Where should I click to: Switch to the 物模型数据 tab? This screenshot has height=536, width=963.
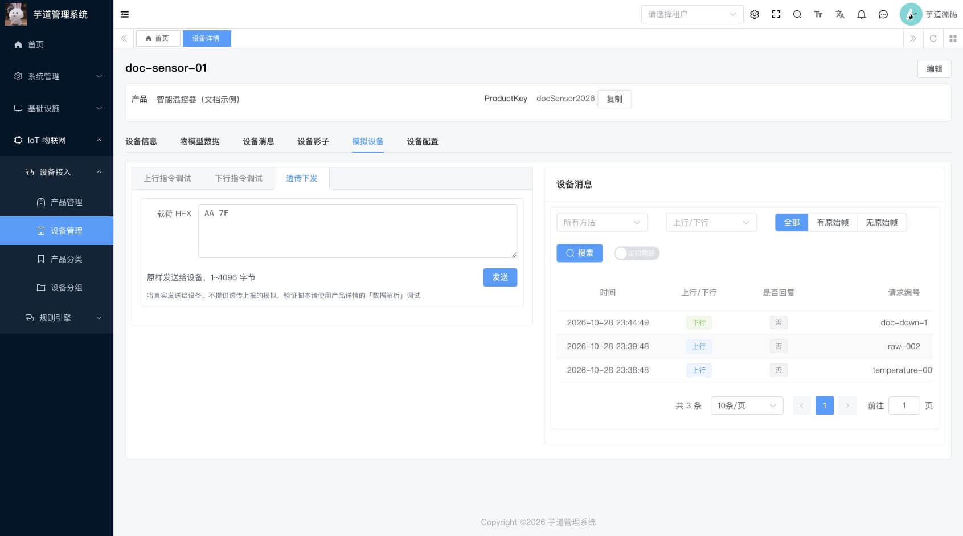coord(200,141)
